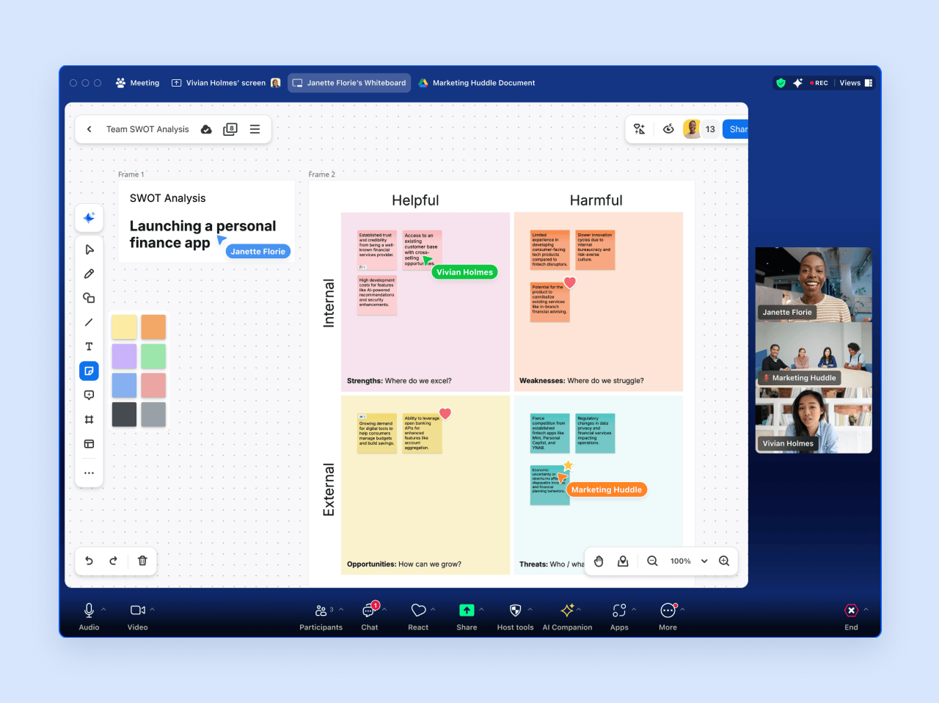939x703 pixels.
Task: Expand the 100% zoom level dropdown
Action: 704,561
